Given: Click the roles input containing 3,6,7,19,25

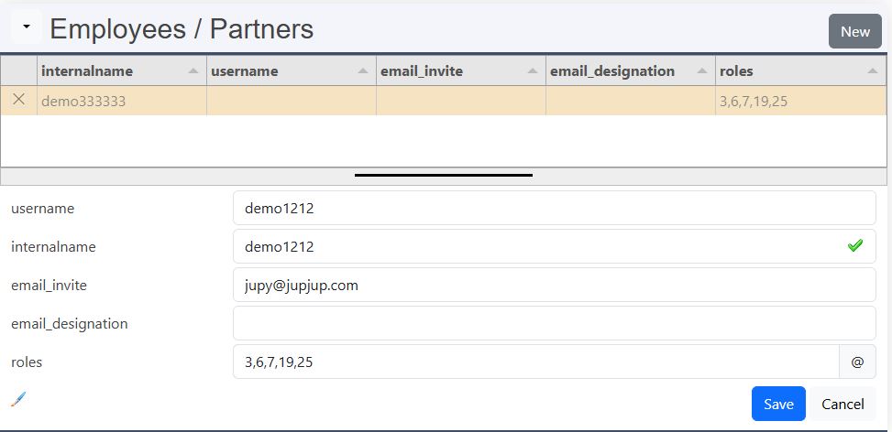Looking at the screenshot, I should [x=535, y=362].
